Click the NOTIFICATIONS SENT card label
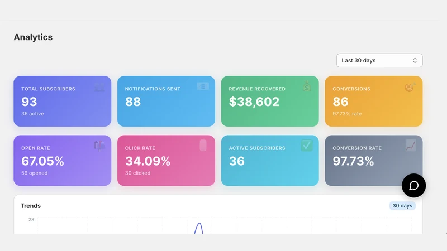447x251 pixels. (x=153, y=89)
